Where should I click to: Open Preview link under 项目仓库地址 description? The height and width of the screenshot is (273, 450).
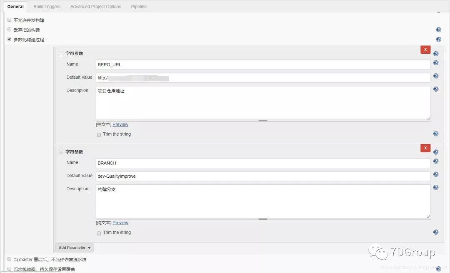pyautogui.click(x=120, y=124)
